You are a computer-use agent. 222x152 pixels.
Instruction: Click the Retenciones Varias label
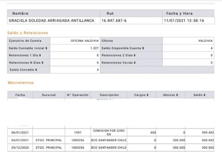click(x=119, y=63)
